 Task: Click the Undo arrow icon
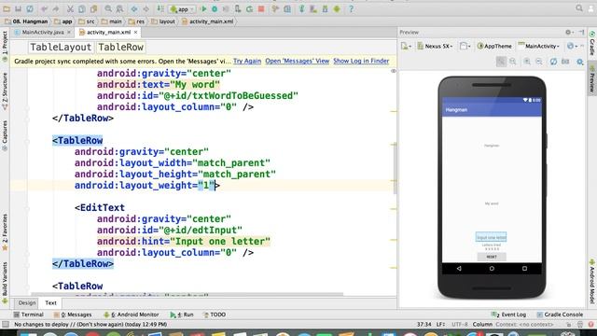point(44,8)
